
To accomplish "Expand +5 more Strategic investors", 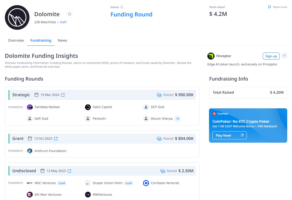I will pyautogui.click(x=178, y=119).
